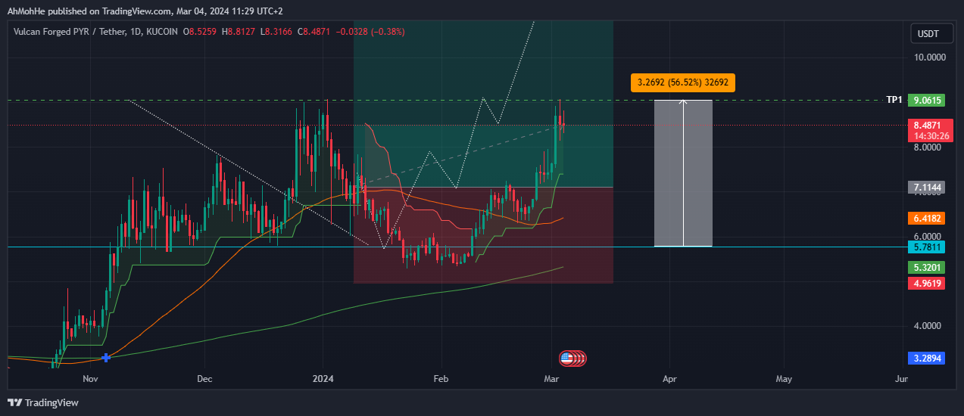The image size is (964, 416).
Task: Click the May label on the time axis
Action: pyautogui.click(x=784, y=378)
